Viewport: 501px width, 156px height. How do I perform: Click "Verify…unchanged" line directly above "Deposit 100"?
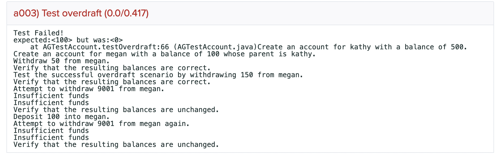click(116, 110)
